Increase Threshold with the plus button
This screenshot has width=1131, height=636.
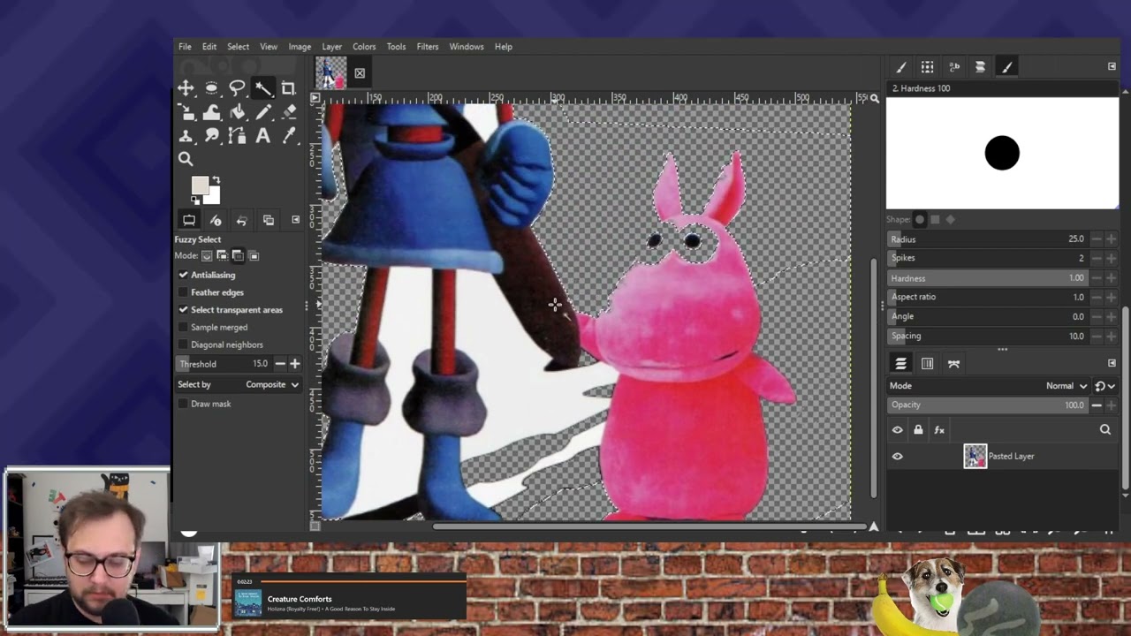(x=295, y=364)
